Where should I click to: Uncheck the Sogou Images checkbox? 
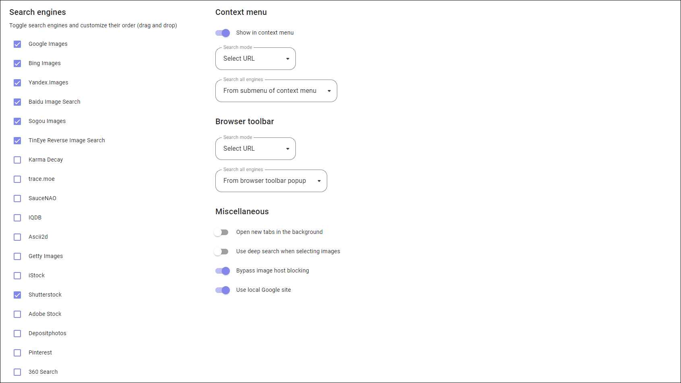tap(17, 121)
